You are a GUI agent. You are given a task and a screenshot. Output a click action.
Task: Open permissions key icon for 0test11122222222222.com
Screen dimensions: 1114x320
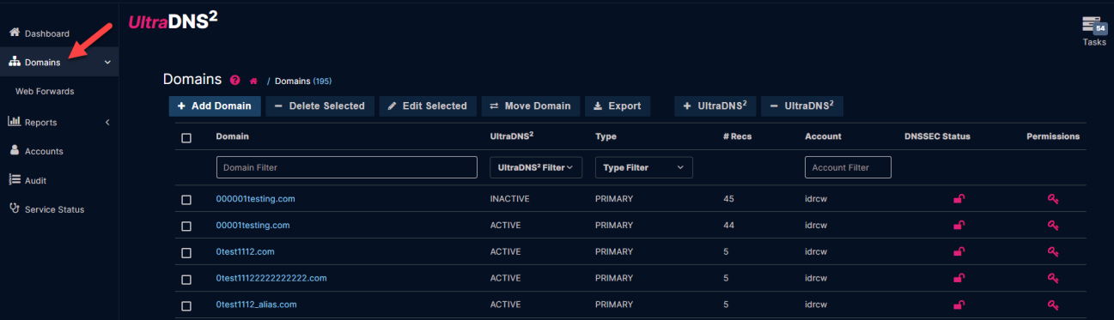[1053, 279]
